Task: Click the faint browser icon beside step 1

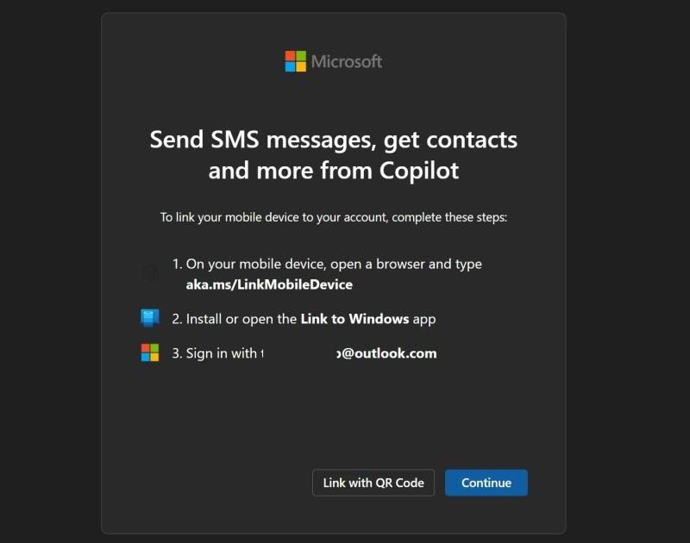Action: 150,272
